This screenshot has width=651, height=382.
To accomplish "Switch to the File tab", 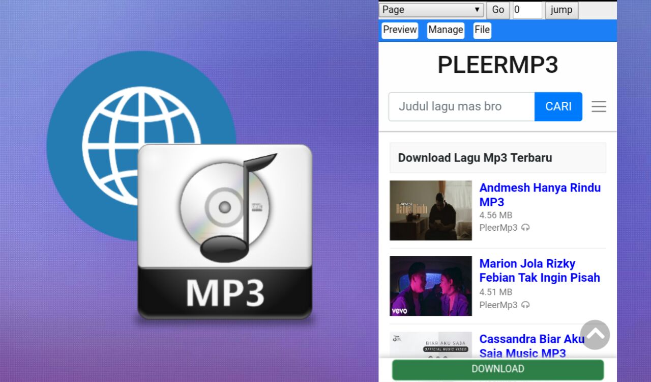I will pos(482,30).
